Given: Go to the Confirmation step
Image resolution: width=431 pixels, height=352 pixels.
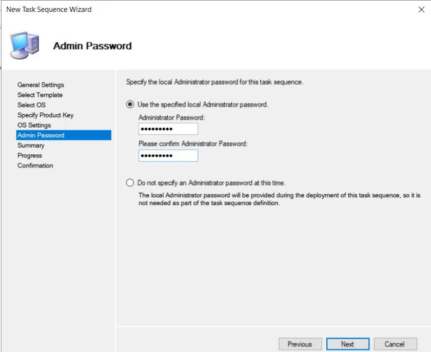Looking at the screenshot, I should (x=35, y=165).
